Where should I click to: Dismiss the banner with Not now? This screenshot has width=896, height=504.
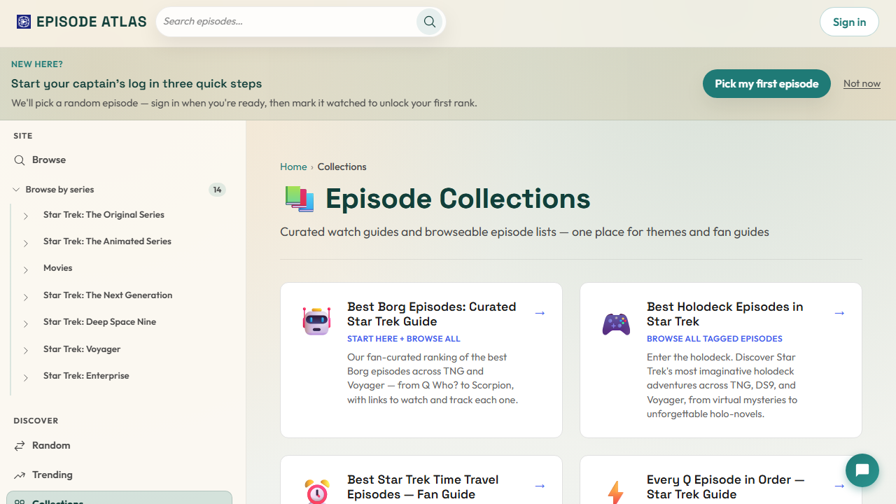tap(862, 83)
